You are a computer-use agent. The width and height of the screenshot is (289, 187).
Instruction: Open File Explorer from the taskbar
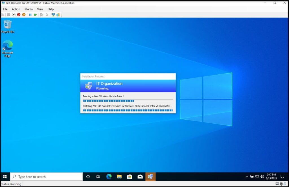pos(119,177)
